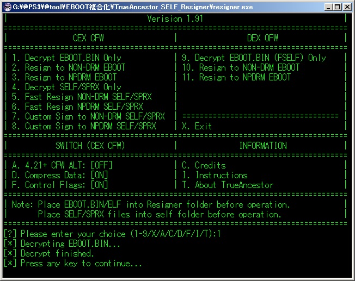Maximize the resigner console window
Screen dimensions: 355x281
pos(338,7)
